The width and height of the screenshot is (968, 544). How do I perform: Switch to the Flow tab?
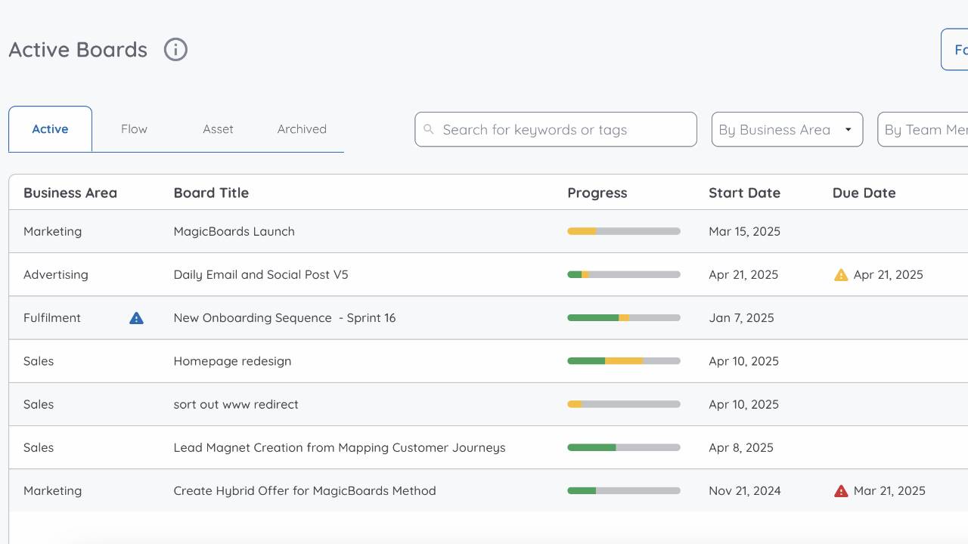[134, 129]
